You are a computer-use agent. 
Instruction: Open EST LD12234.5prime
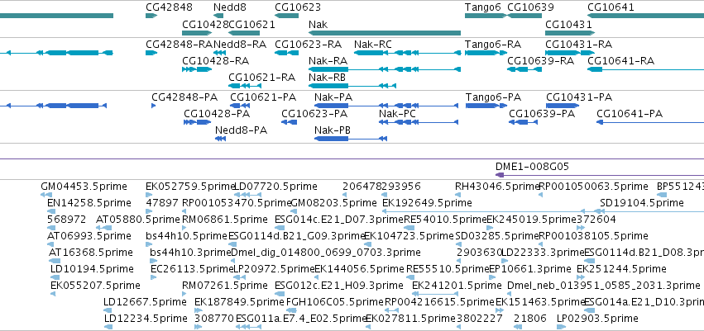108,327
